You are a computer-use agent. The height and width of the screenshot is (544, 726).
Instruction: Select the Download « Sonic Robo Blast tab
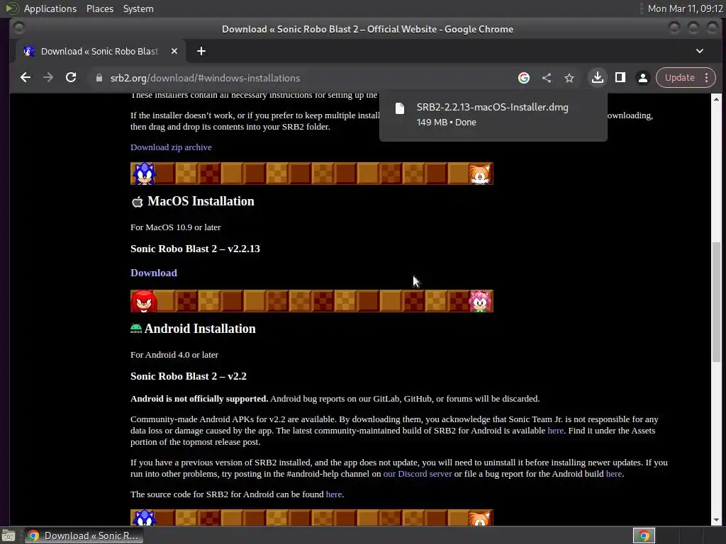coord(101,51)
